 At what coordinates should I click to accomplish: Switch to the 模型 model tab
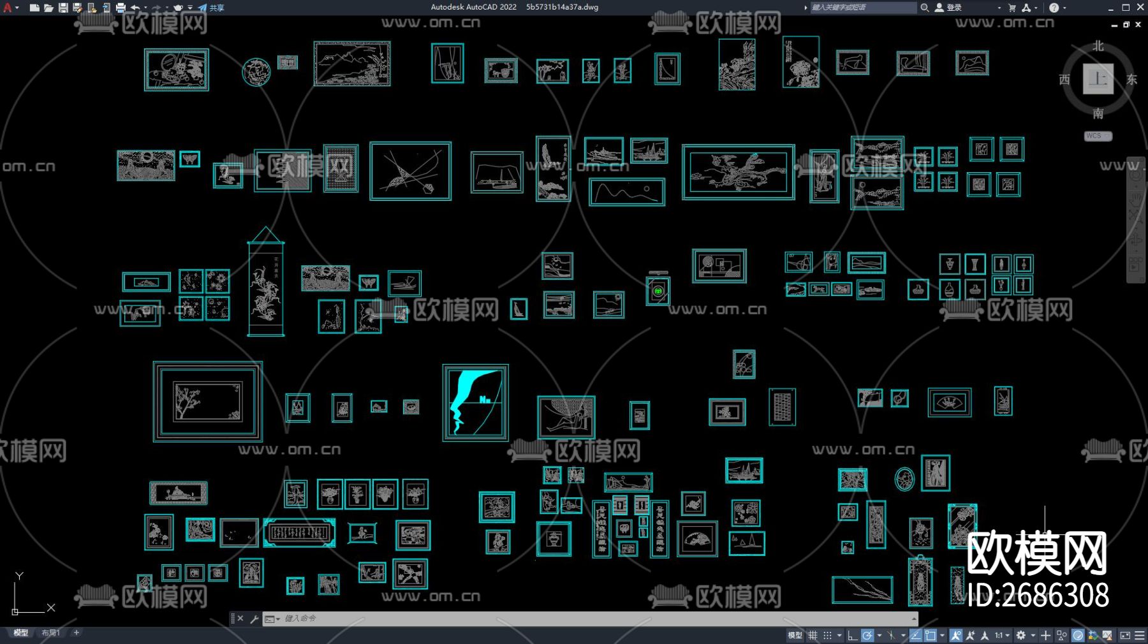click(x=21, y=633)
